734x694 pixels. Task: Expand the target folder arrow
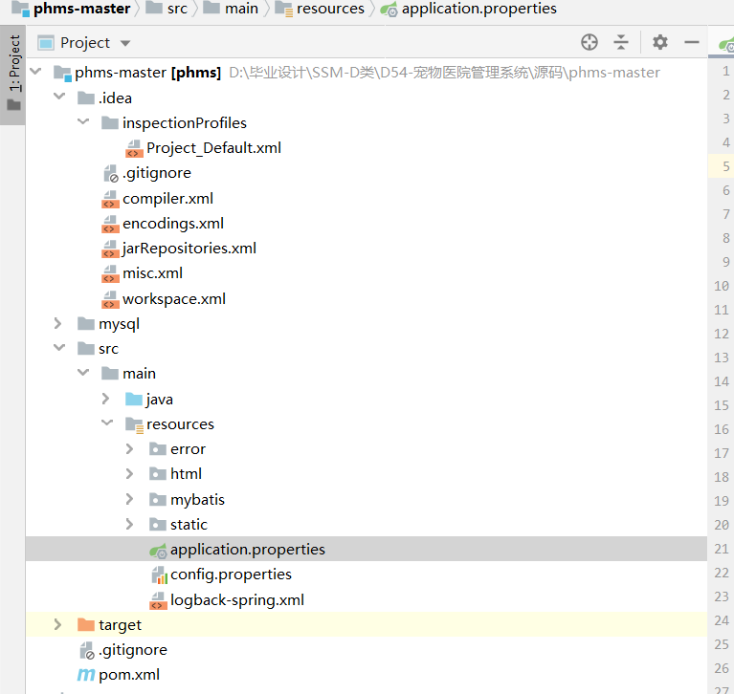58,625
